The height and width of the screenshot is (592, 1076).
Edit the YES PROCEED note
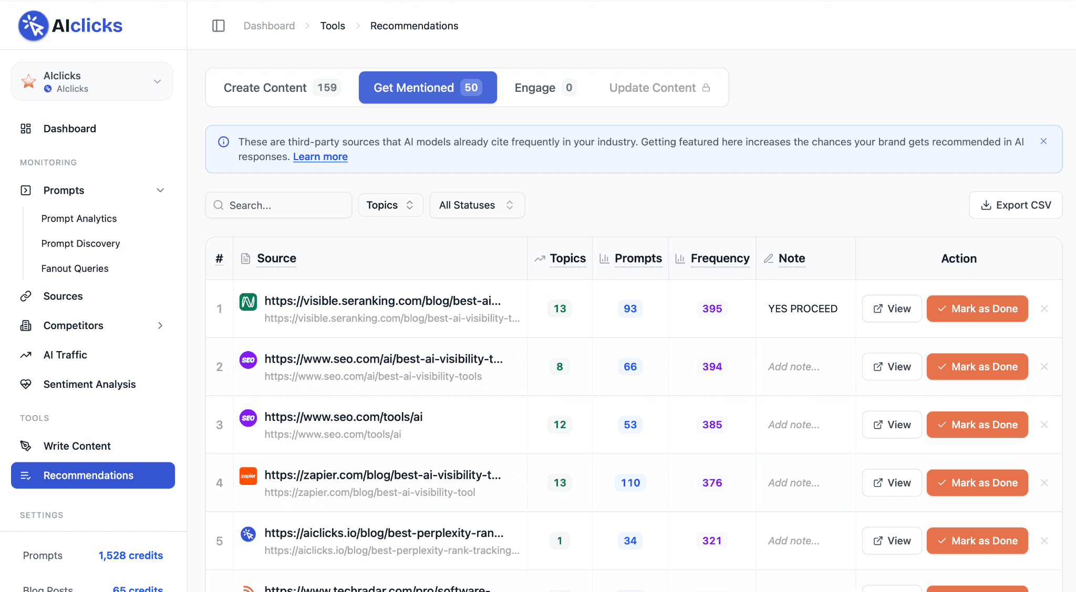coord(803,309)
